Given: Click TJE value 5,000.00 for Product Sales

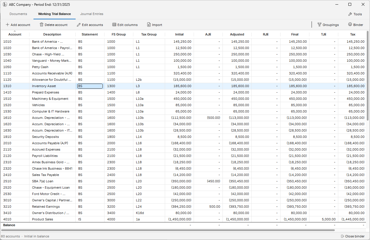Looking at the screenshot, I should (x=324, y=219).
